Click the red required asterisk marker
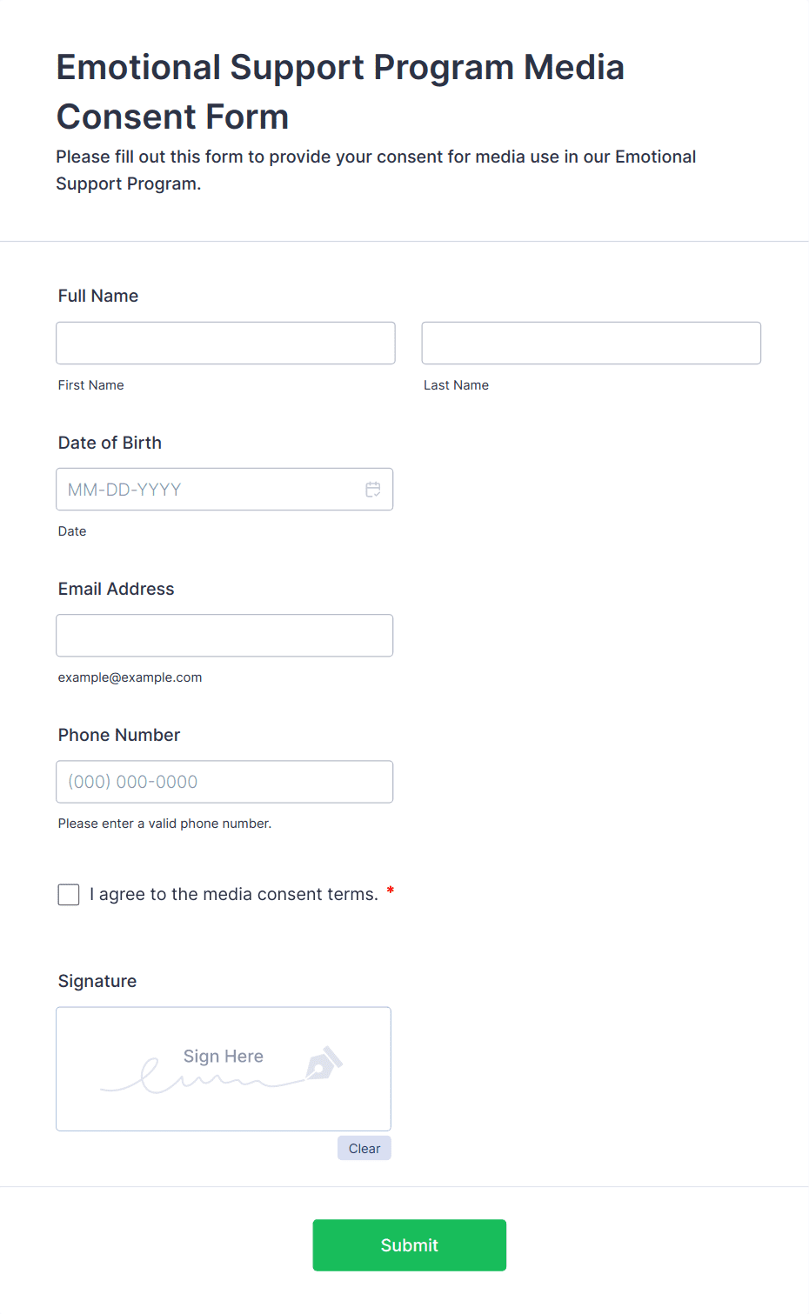 pos(391,890)
